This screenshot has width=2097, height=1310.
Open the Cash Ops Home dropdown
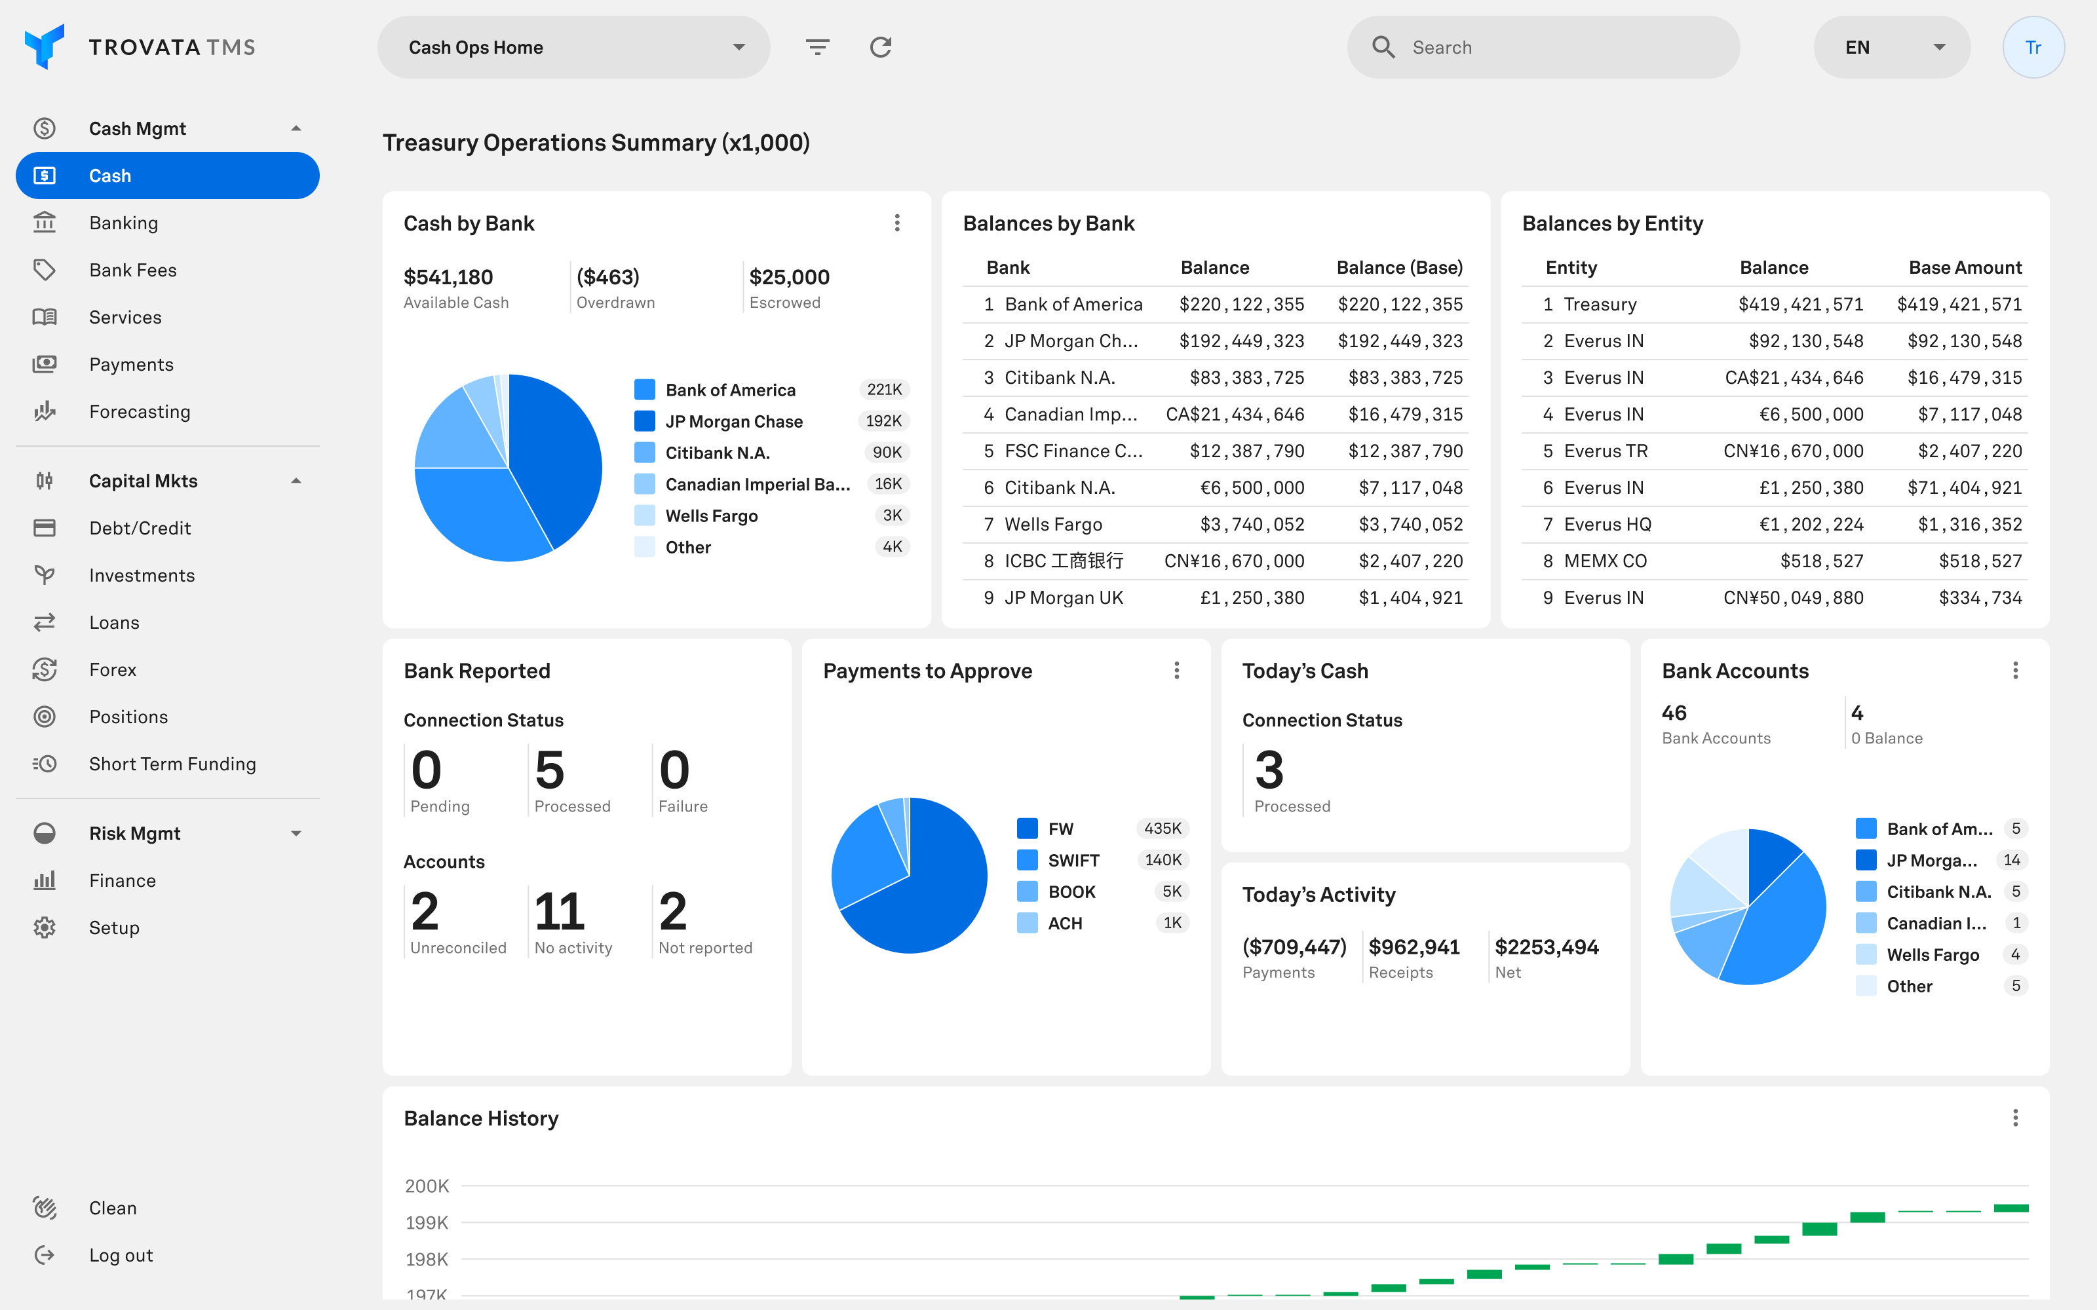click(x=573, y=47)
